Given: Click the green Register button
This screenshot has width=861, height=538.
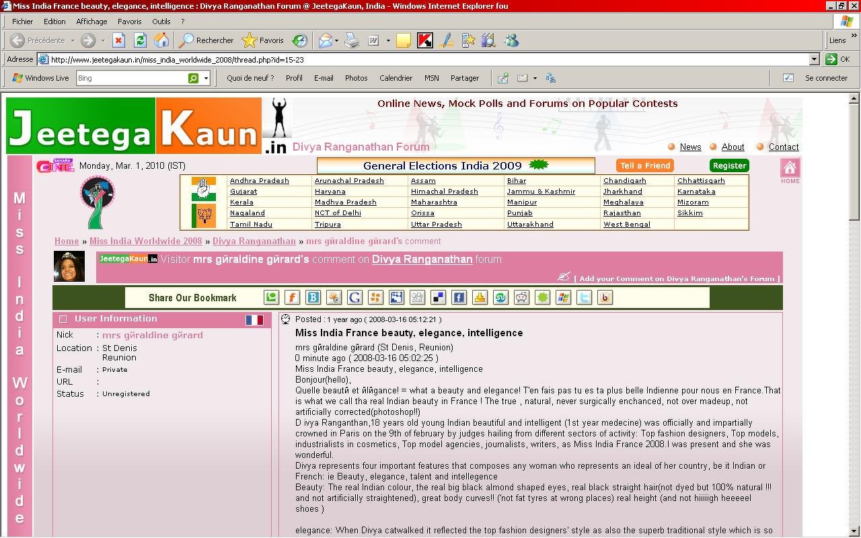Looking at the screenshot, I should click(729, 165).
